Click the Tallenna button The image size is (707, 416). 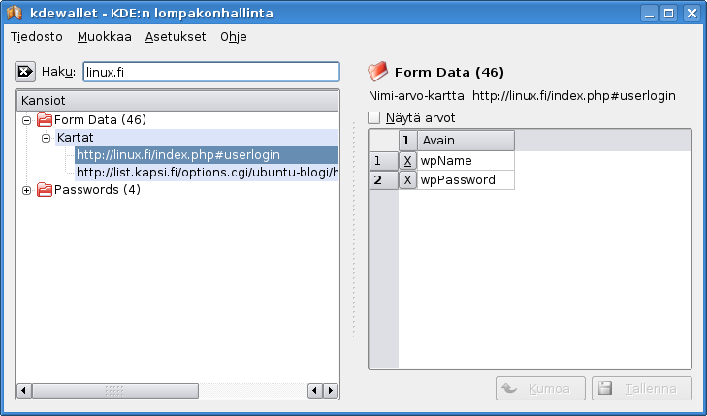click(642, 389)
